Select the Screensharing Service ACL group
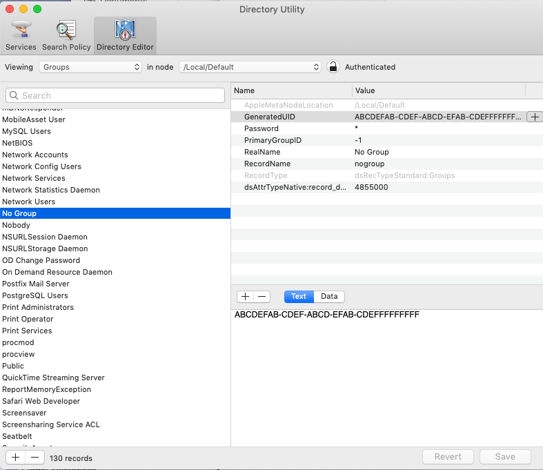Viewport: 543px width, 470px height. (115, 425)
